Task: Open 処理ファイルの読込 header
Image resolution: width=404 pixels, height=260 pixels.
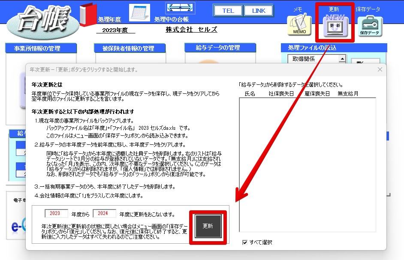Action: (x=334, y=48)
